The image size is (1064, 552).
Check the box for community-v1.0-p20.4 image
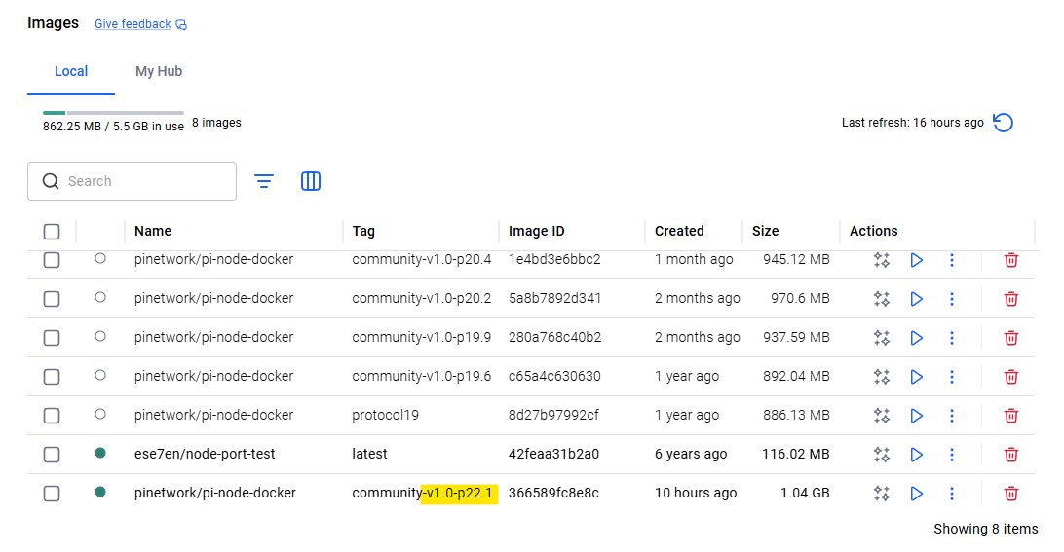tap(52, 260)
